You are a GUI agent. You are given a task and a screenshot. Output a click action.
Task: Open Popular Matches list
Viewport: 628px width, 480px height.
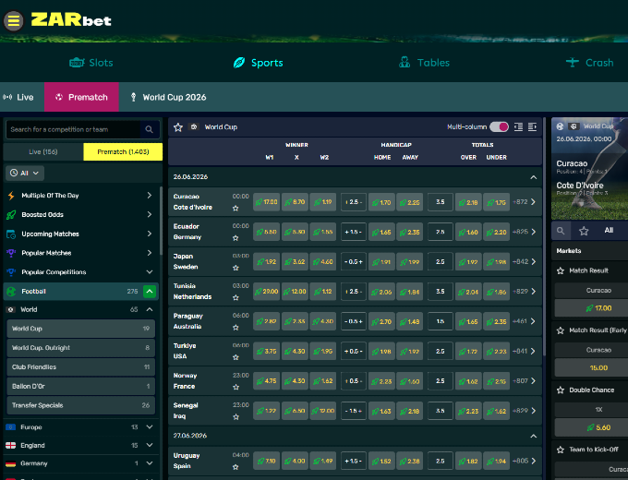(80, 253)
